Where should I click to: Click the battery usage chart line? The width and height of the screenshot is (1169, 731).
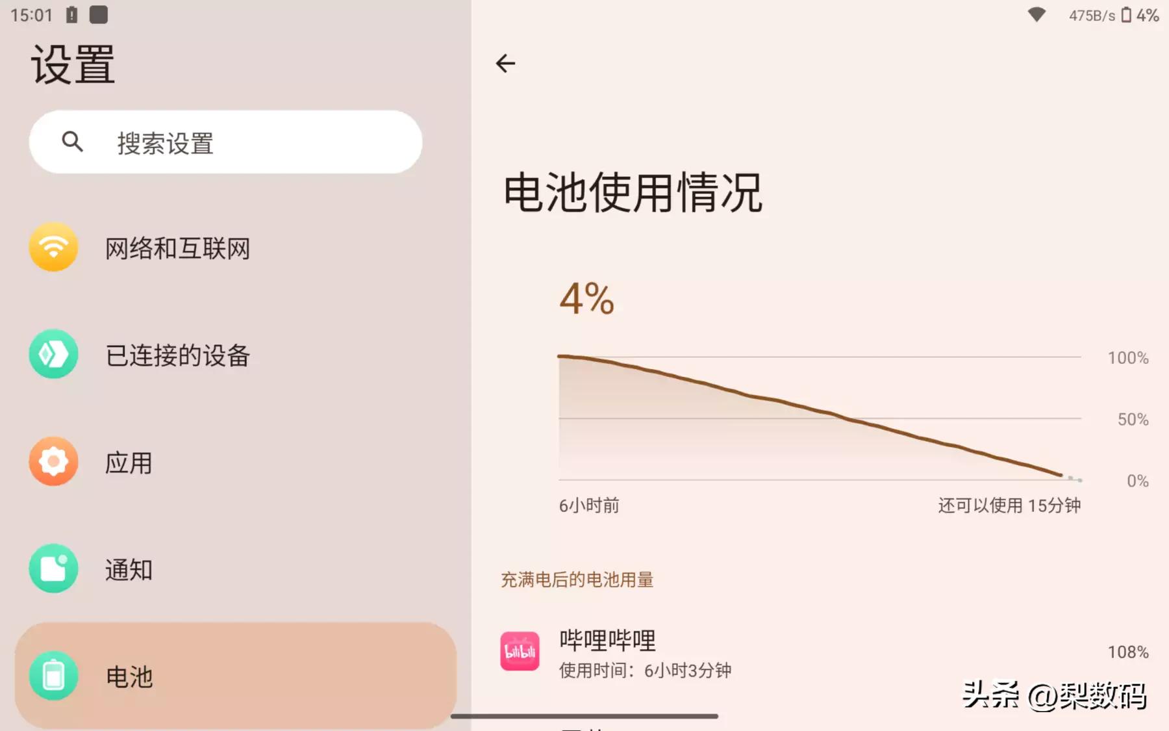point(812,410)
